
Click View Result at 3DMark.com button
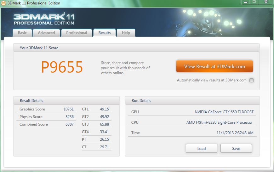pyautogui.click(x=214, y=66)
